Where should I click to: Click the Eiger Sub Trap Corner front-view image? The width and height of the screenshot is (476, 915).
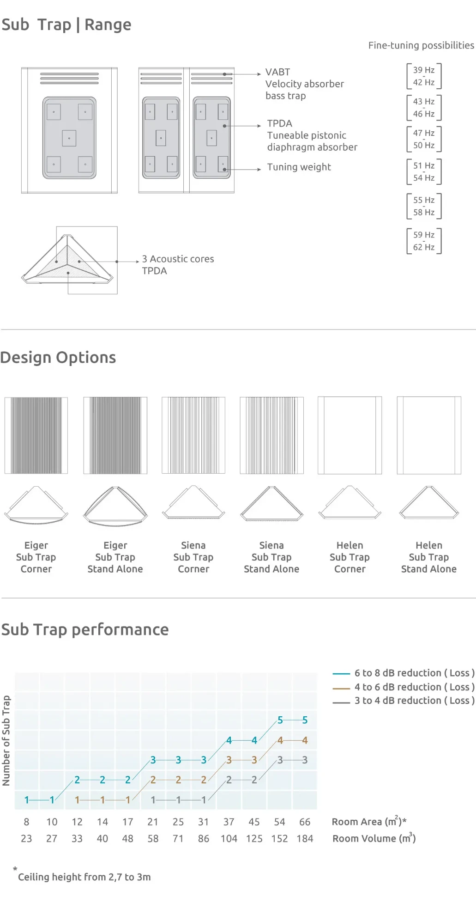36,435
